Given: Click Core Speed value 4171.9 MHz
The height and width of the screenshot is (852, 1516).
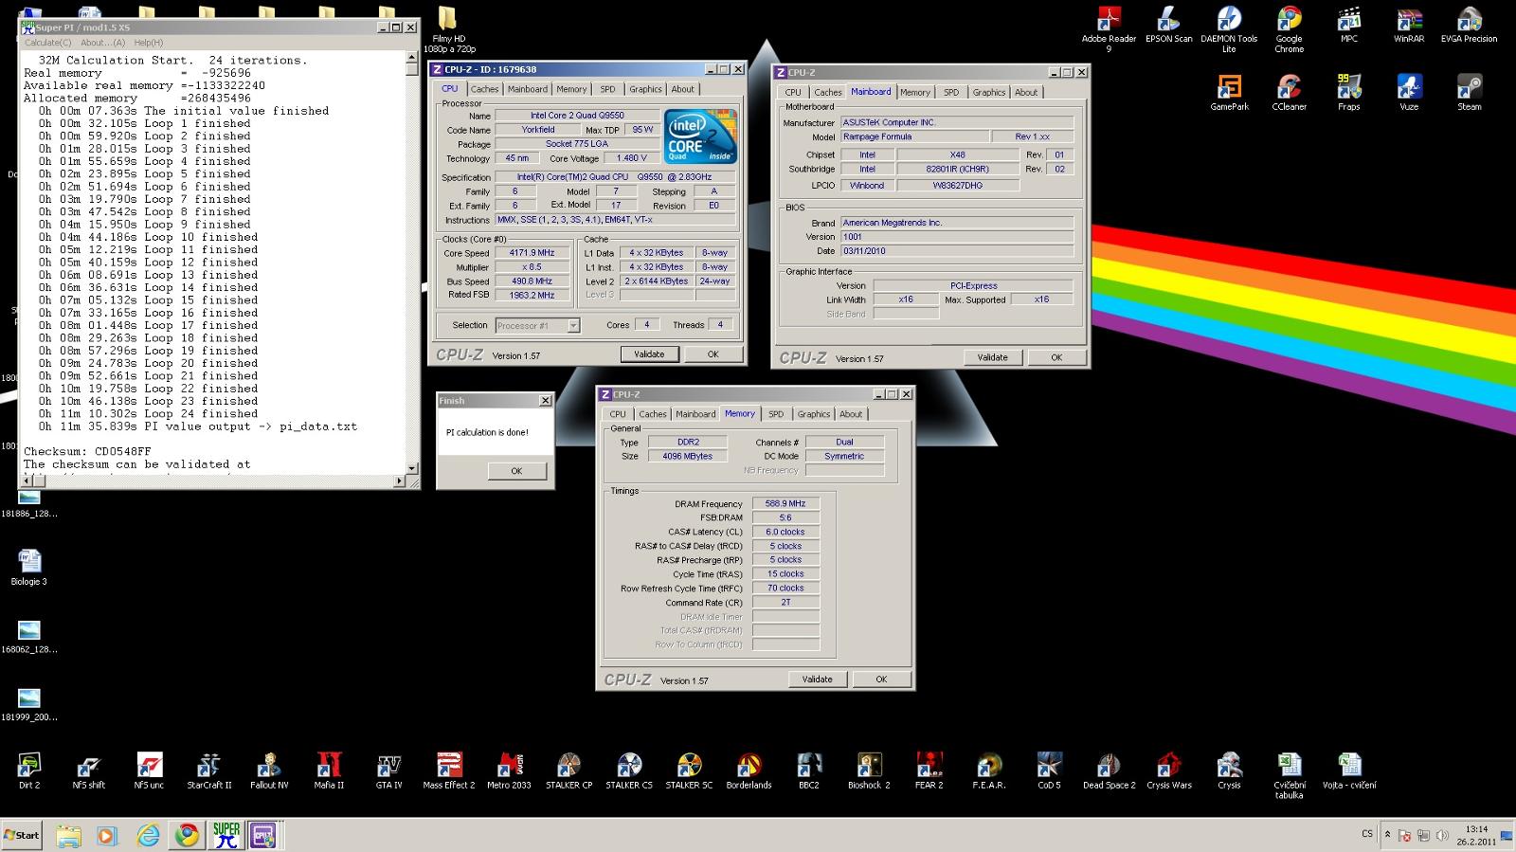Looking at the screenshot, I should point(532,253).
